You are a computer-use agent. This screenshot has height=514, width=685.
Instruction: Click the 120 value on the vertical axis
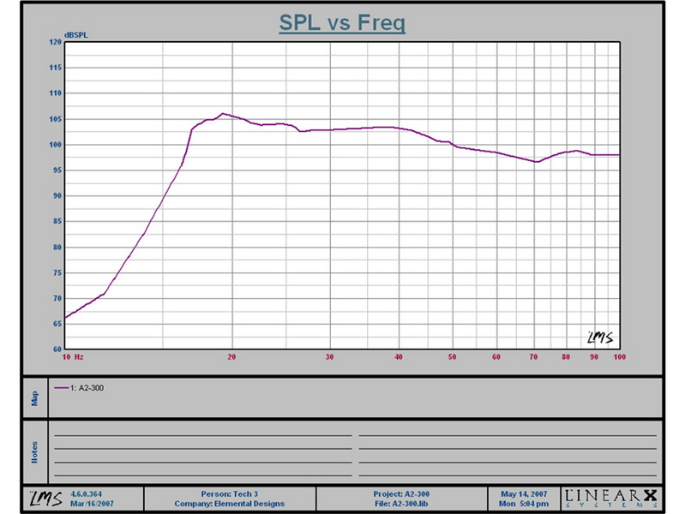tap(55, 42)
